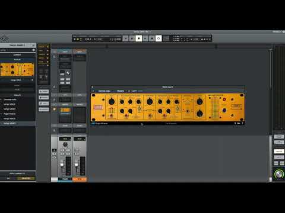Open the PRESETS menu in the plugin toolbar
Screen dimensions: 285x213
pyautogui.click(x=121, y=91)
